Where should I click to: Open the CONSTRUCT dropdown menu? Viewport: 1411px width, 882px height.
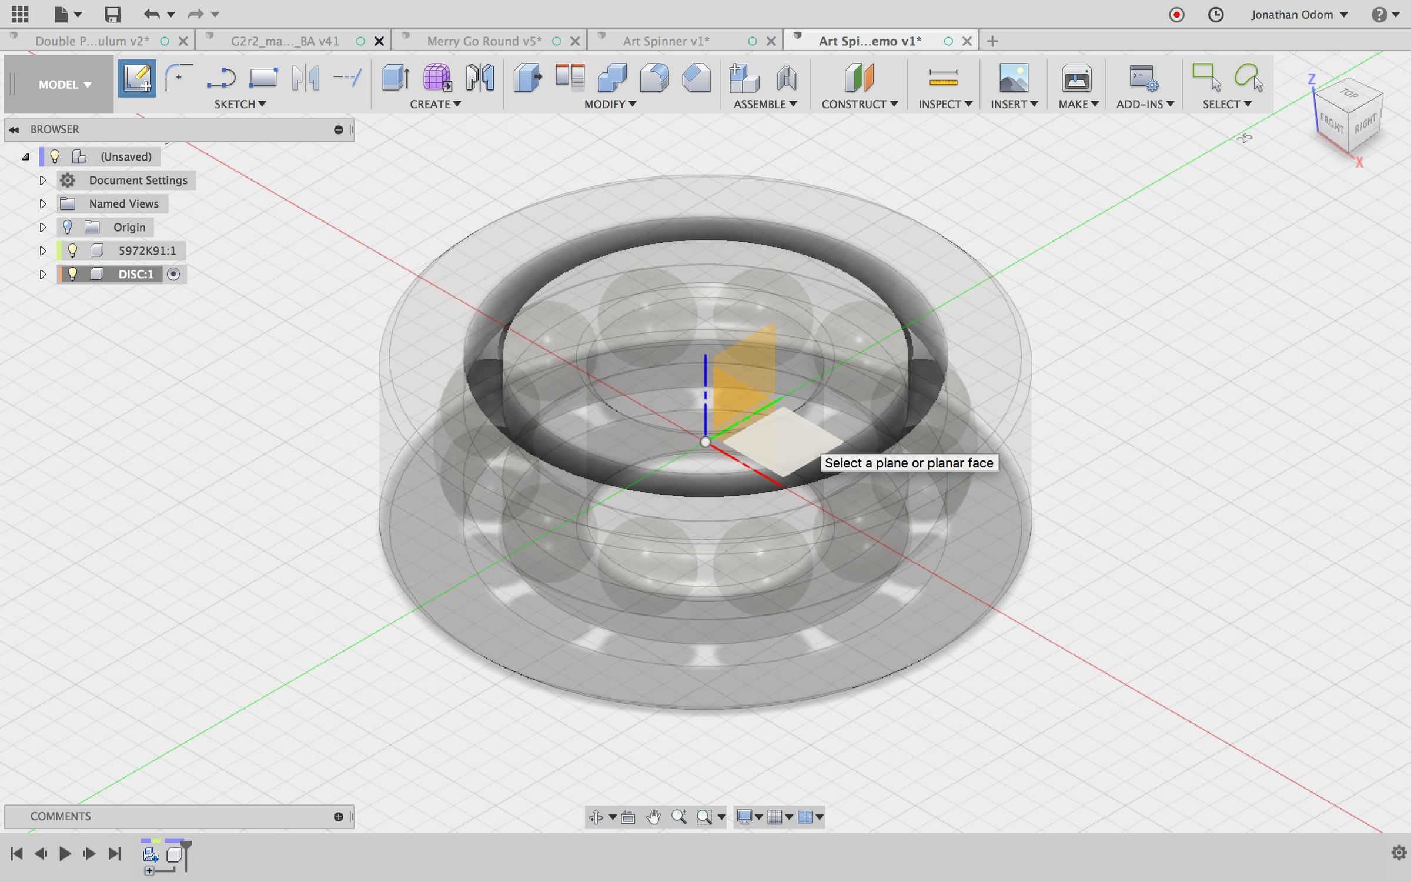pyautogui.click(x=859, y=104)
